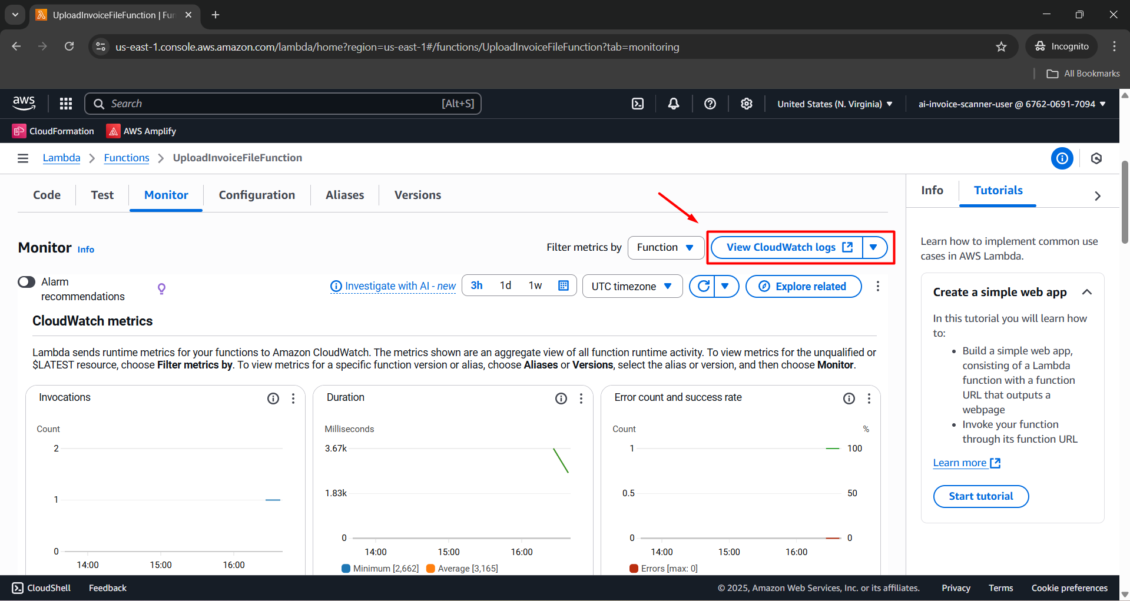Open the Duration chart three-dot menu
The image size is (1130, 601).
(581, 399)
